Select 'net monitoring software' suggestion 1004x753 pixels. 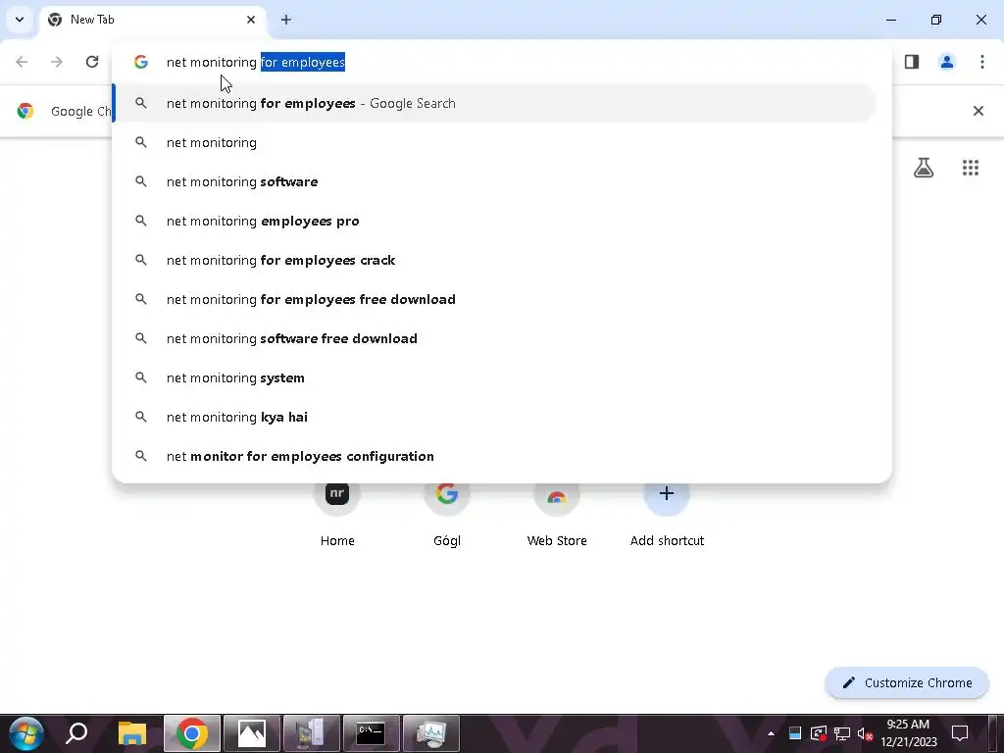tap(494, 181)
